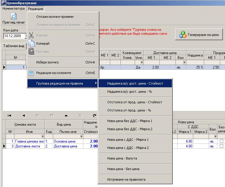
Task: Choose Избери всичко
Action: tap(63, 62)
